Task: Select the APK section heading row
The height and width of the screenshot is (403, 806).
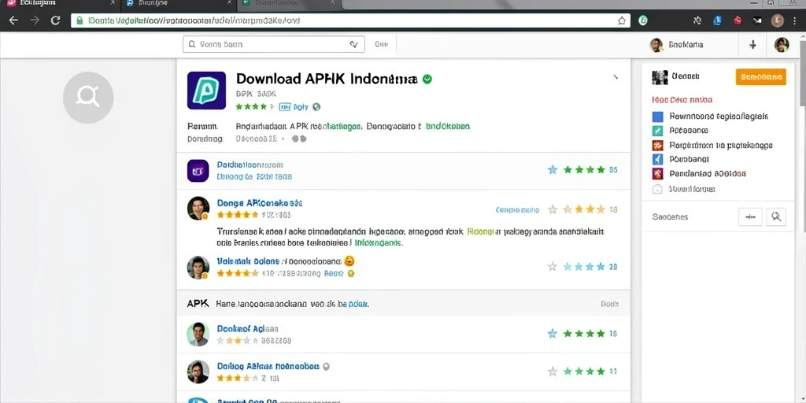Action: click(x=404, y=303)
